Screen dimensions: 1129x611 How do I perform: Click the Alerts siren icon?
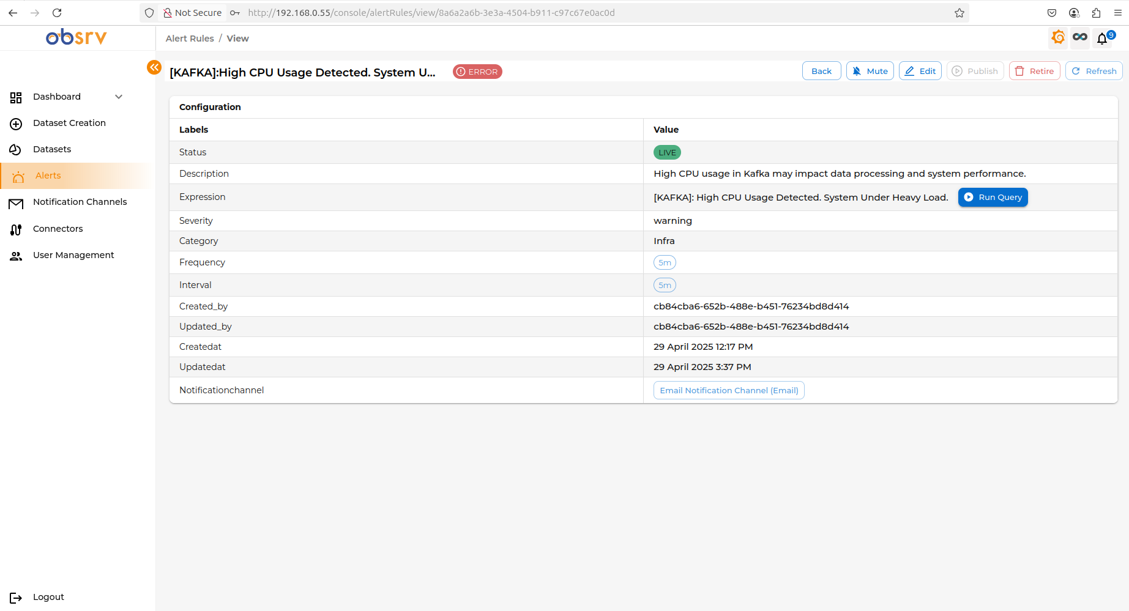point(18,176)
